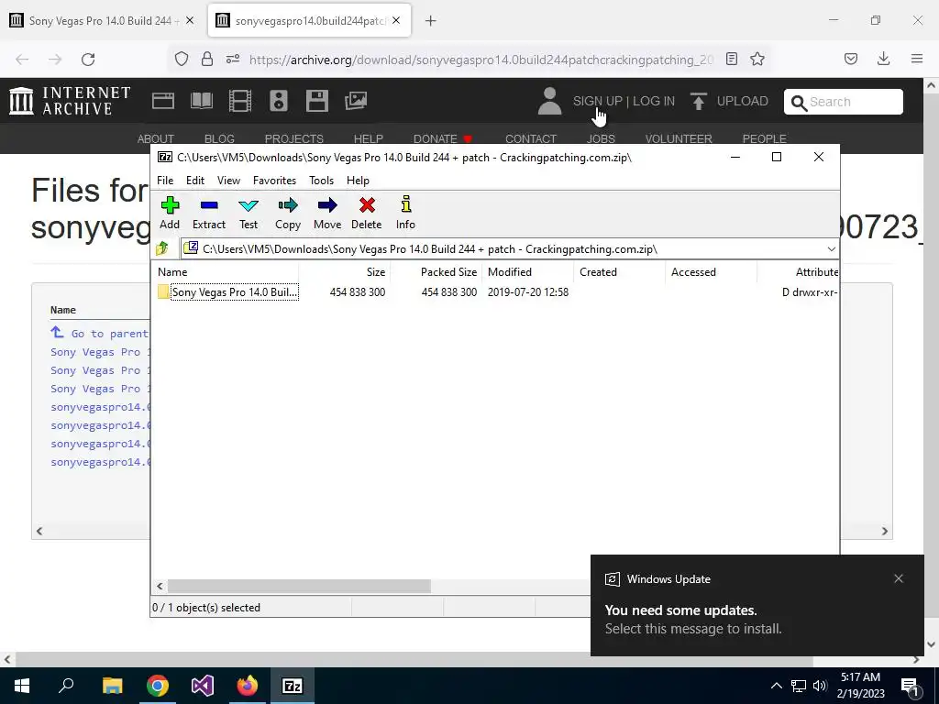Open the first Sony Vegas Pro file link
Viewport: 939px width, 704px height.
coord(100,352)
